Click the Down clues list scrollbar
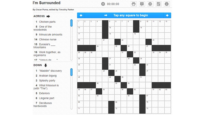The image size is (205, 115). [71, 72]
